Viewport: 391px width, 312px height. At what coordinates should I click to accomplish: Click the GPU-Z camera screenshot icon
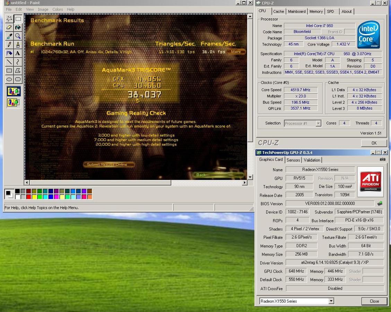[383, 159]
